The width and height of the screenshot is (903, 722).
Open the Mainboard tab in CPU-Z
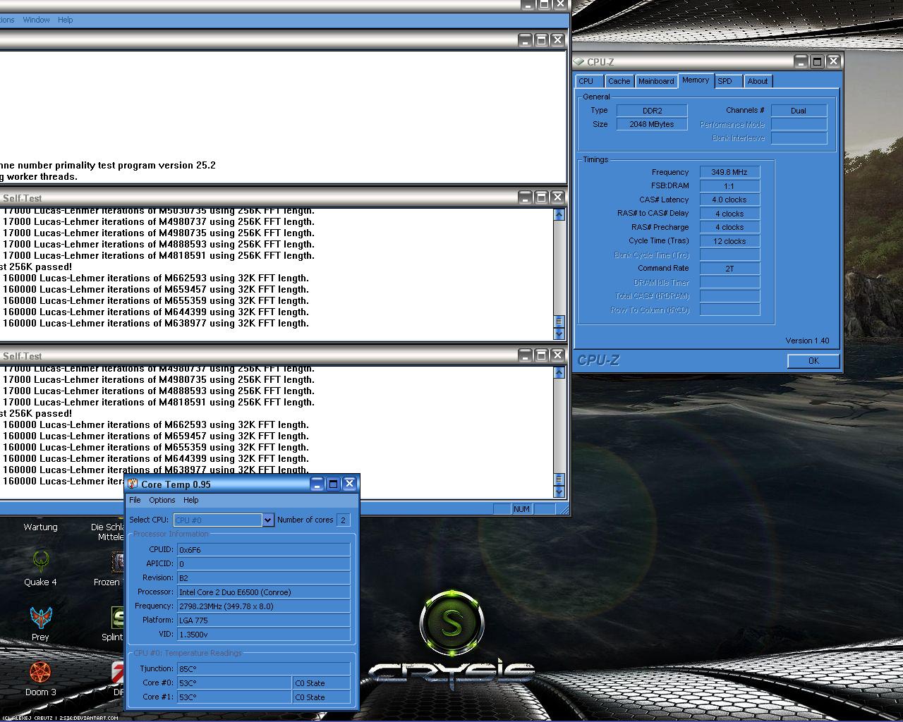[x=656, y=81]
